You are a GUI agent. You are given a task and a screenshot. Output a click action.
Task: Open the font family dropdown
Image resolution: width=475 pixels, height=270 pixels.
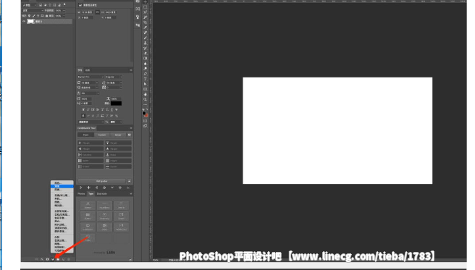91,77
